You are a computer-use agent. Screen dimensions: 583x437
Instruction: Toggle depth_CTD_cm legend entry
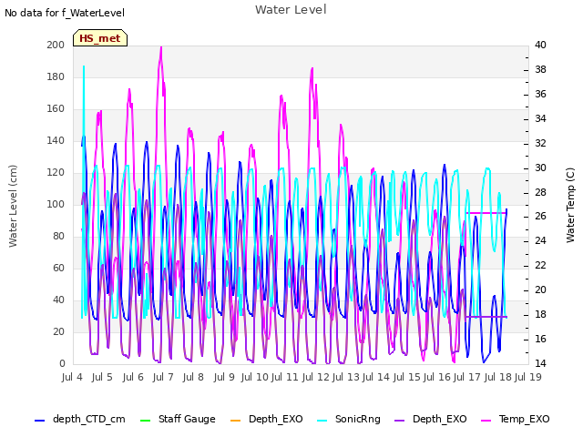tap(80, 420)
